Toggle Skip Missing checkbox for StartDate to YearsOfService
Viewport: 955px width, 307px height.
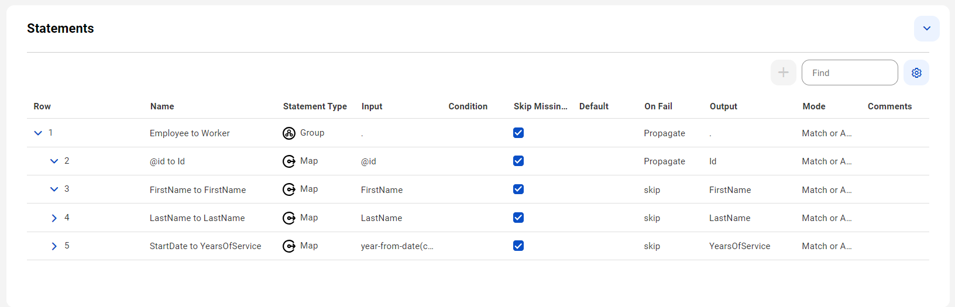click(x=518, y=246)
